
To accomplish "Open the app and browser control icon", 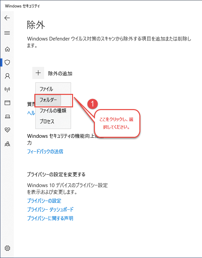I will tap(7, 103).
